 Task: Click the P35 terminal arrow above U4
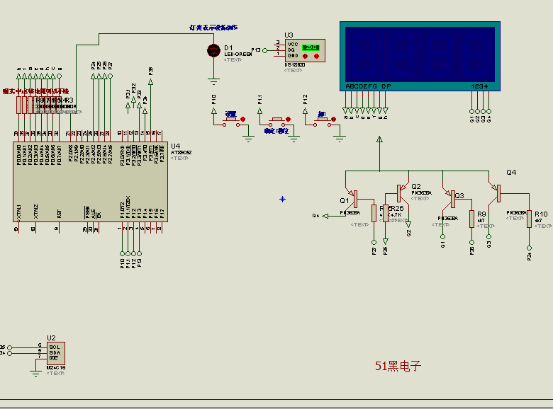point(150,82)
